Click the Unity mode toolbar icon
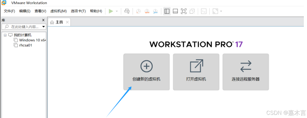Image resolution: width=307 pixels, height=118 pixels. click(x=192, y=11)
